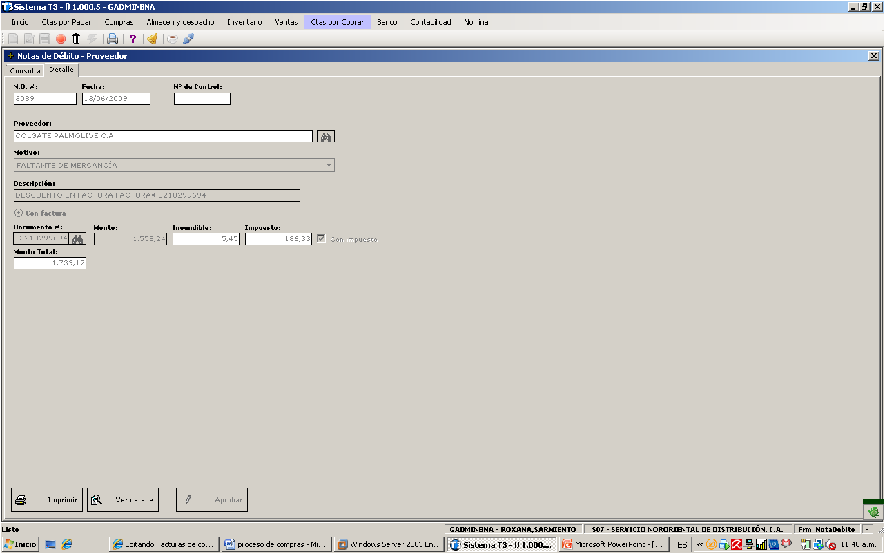Select the Con factura radio button
The height and width of the screenshot is (554, 885).
coord(19,213)
